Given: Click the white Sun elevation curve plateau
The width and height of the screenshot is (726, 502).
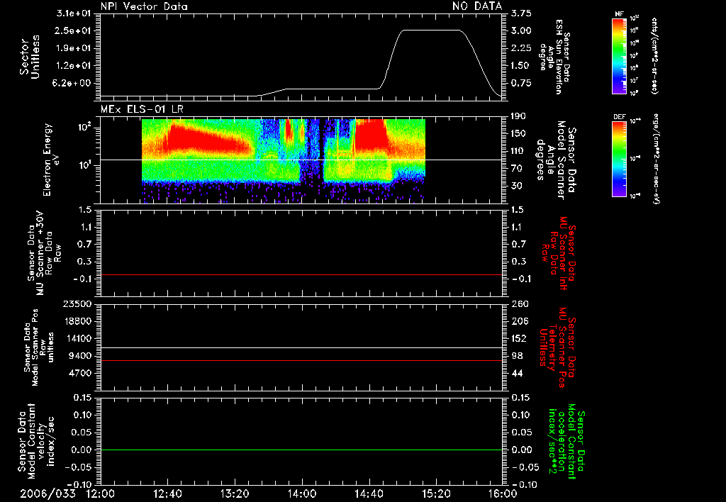Looking at the screenshot, I should pos(430,30).
